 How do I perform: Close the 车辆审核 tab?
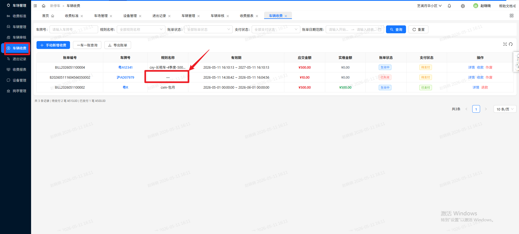click(228, 16)
